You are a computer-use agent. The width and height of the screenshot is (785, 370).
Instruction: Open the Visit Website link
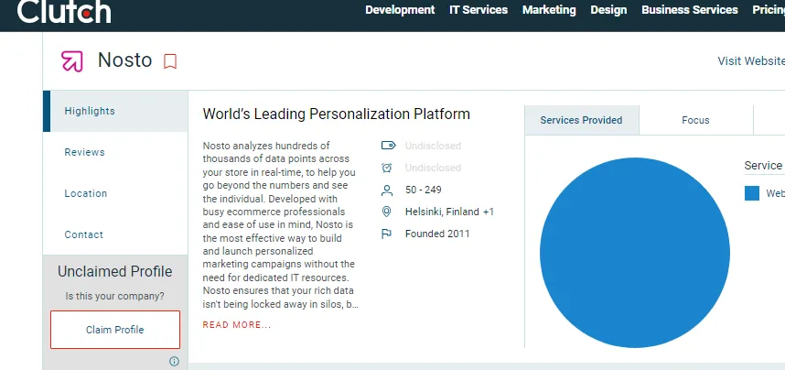[x=751, y=60]
